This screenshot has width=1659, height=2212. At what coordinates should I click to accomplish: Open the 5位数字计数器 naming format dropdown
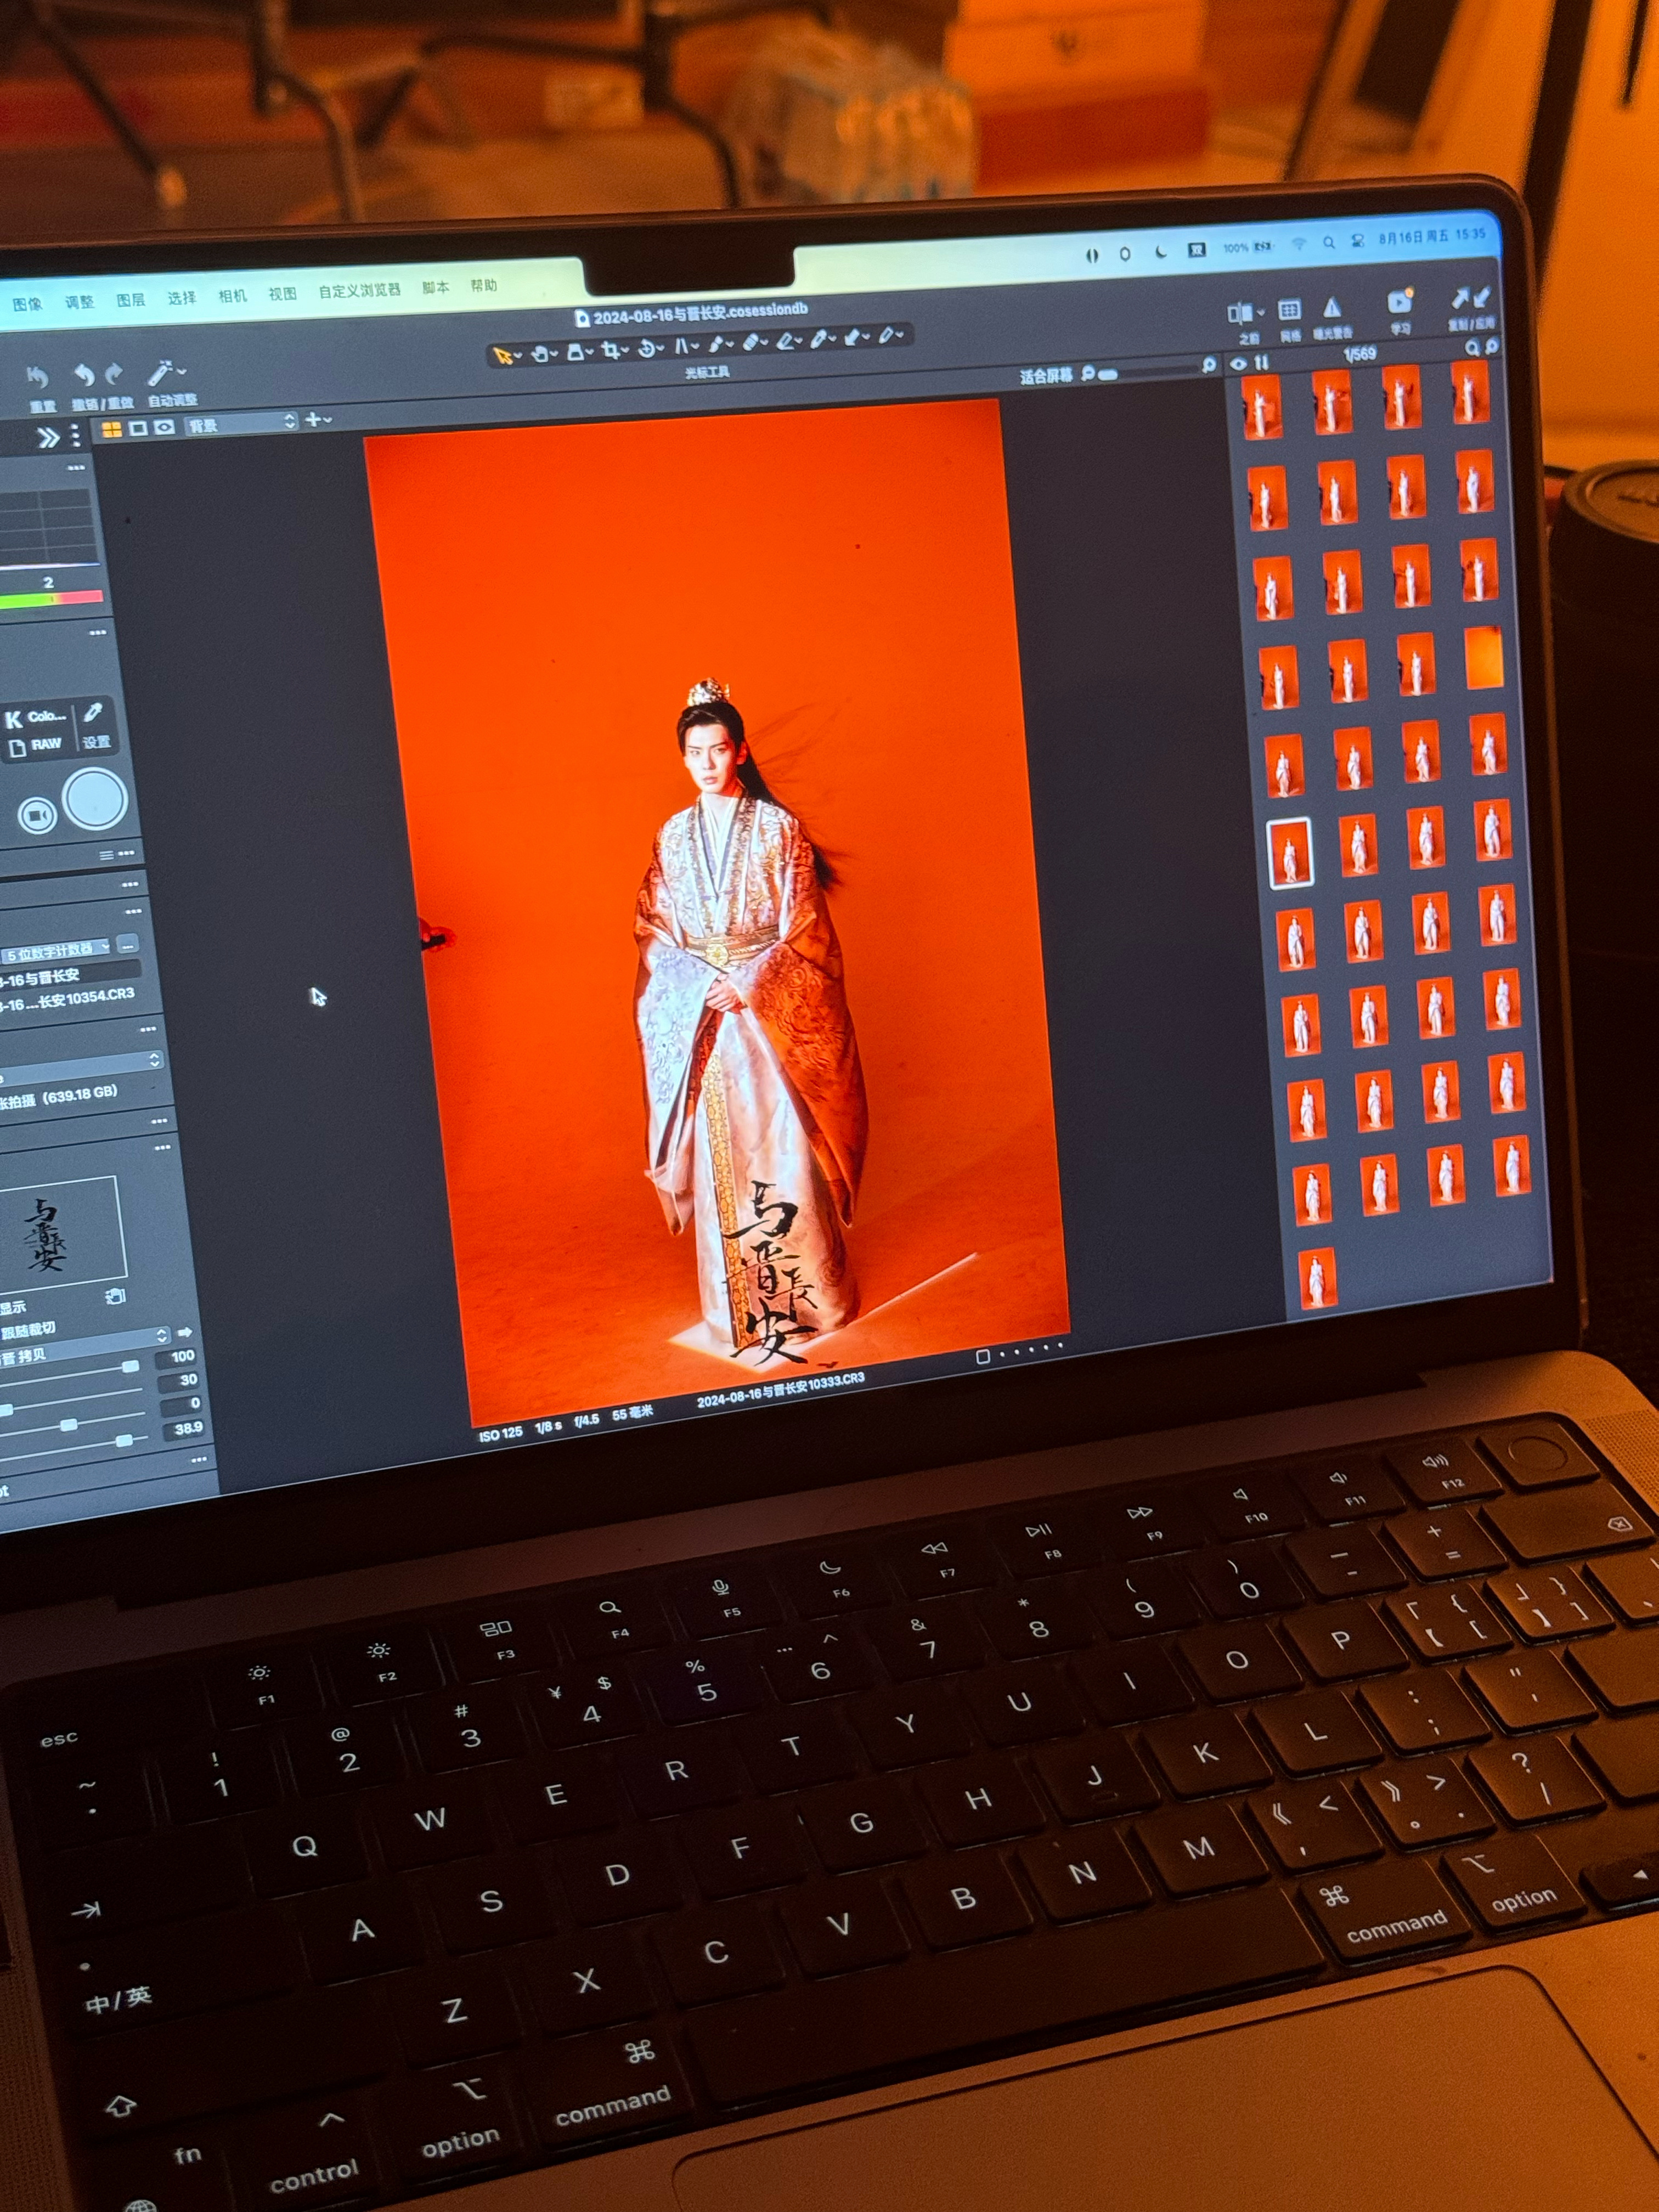pos(56,952)
